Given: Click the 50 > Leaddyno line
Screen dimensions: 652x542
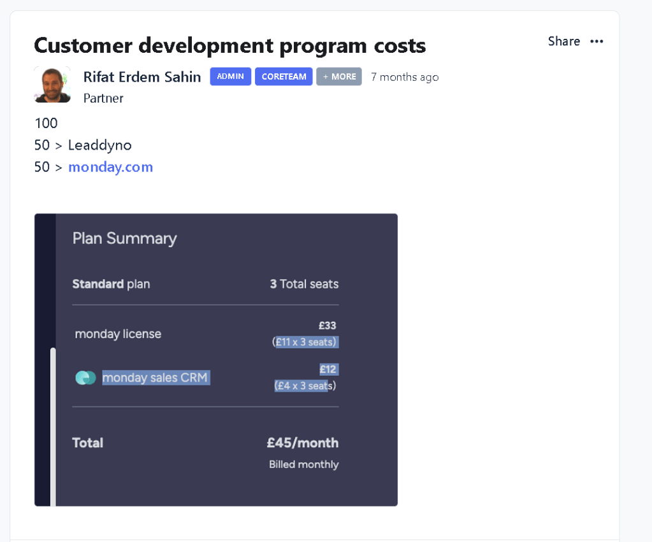Looking at the screenshot, I should point(83,145).
